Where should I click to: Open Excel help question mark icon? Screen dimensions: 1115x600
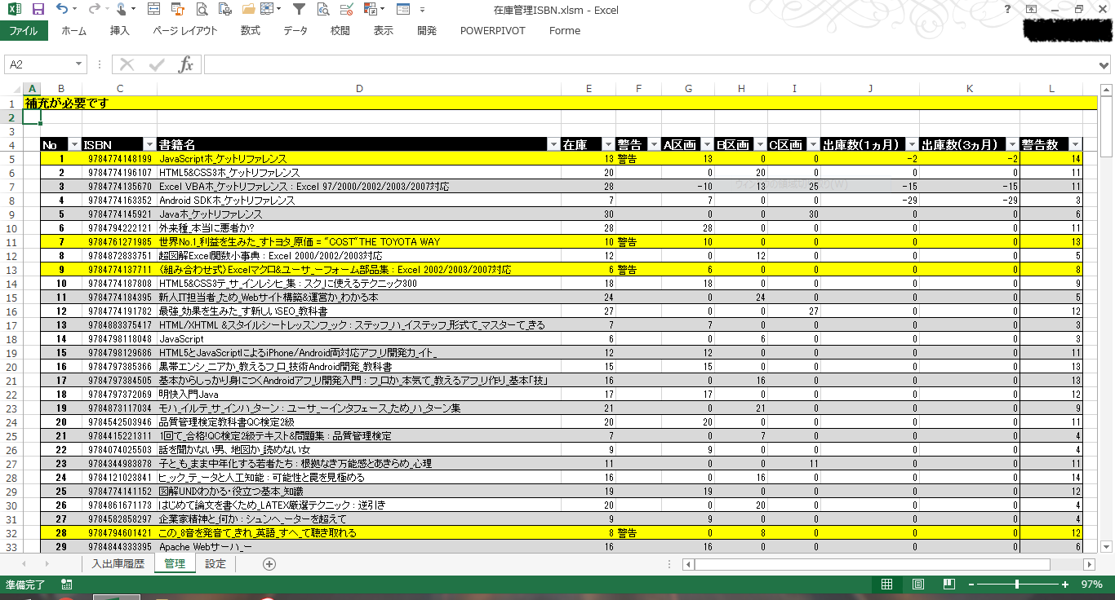(1008, 10)
